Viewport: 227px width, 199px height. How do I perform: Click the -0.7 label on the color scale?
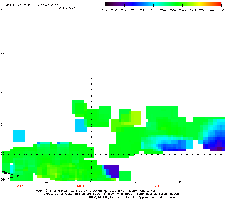coord(163,10)
